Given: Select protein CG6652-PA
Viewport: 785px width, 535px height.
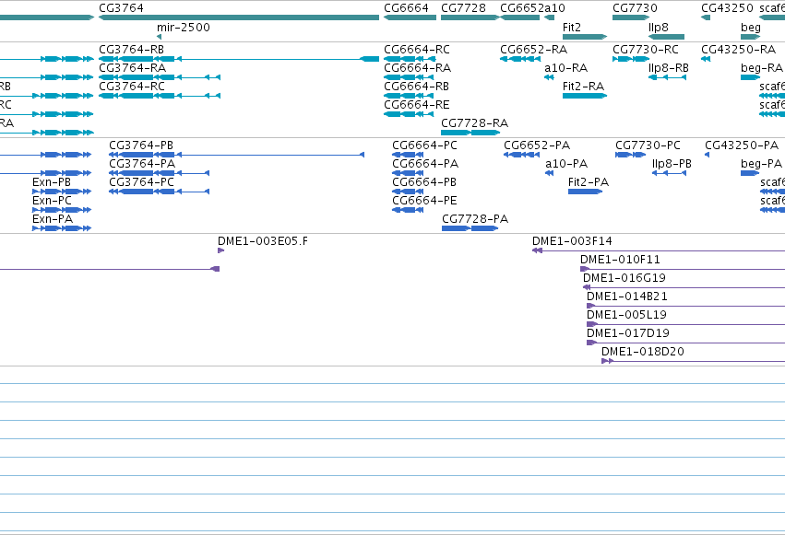Looking at the screenshot, I should click(522, 155).
